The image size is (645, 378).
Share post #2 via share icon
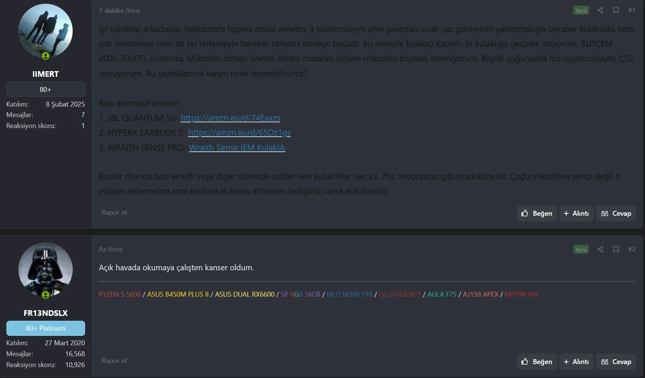600,249
